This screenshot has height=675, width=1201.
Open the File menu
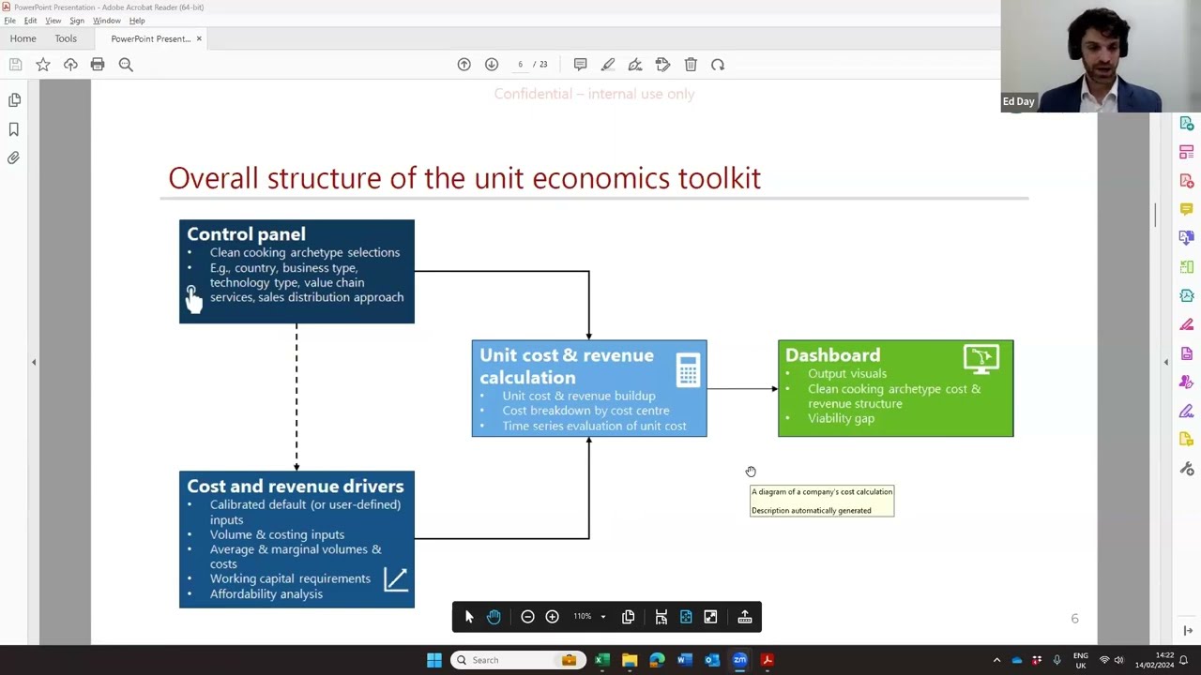(9, 21)
